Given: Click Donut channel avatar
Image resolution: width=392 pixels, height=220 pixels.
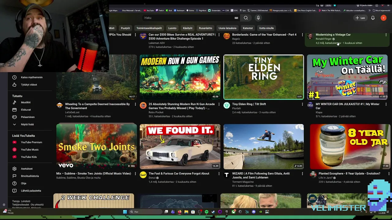Looking at the screenshot, I should click(143, 175).
